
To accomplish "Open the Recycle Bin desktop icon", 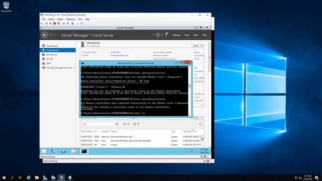I will [6, 7].
